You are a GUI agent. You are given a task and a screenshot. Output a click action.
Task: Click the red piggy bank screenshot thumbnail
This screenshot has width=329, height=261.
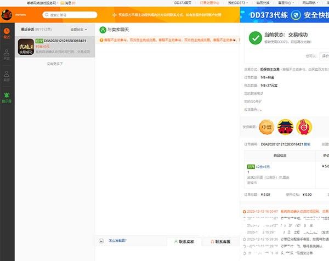[303, 127]
